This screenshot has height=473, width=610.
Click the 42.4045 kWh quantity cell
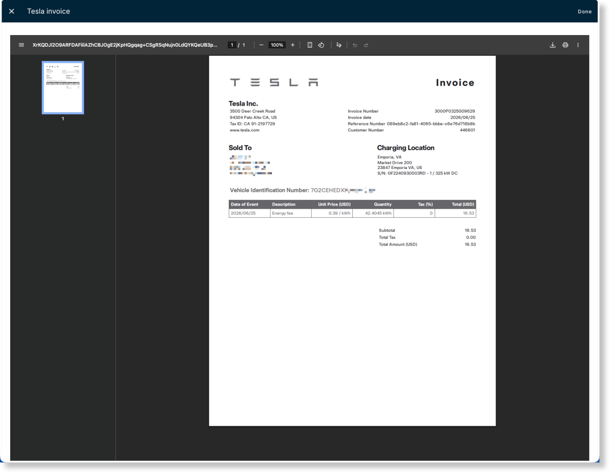click(373, 213)
